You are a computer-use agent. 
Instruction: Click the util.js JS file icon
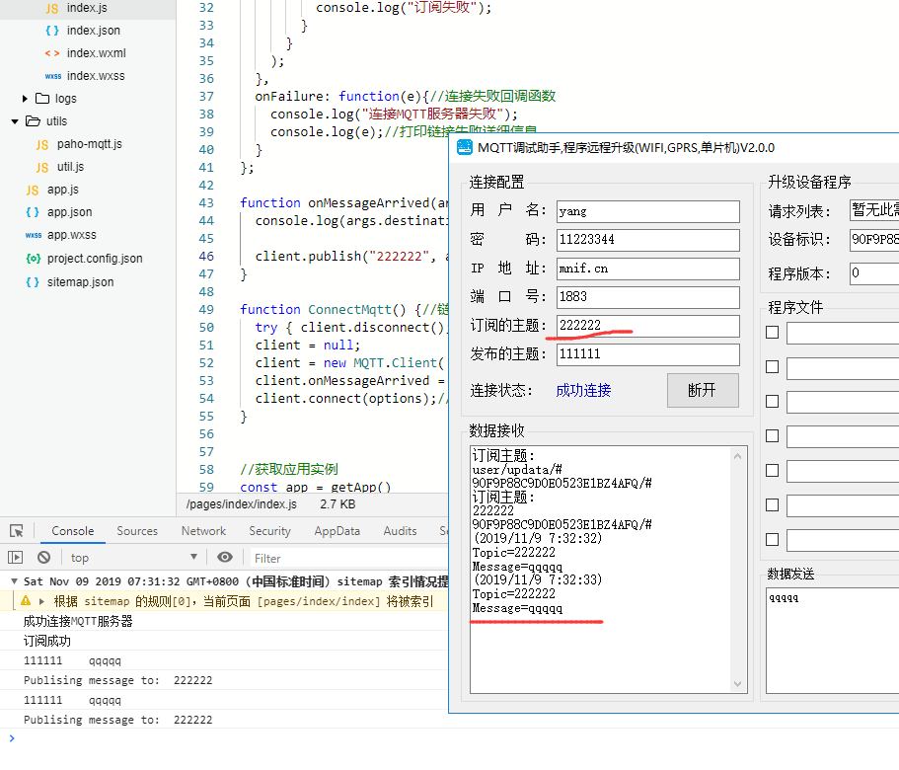[42, 168]
